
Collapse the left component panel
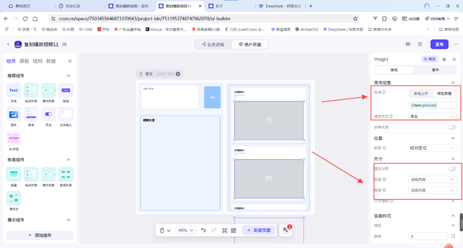tap(70, 61)
